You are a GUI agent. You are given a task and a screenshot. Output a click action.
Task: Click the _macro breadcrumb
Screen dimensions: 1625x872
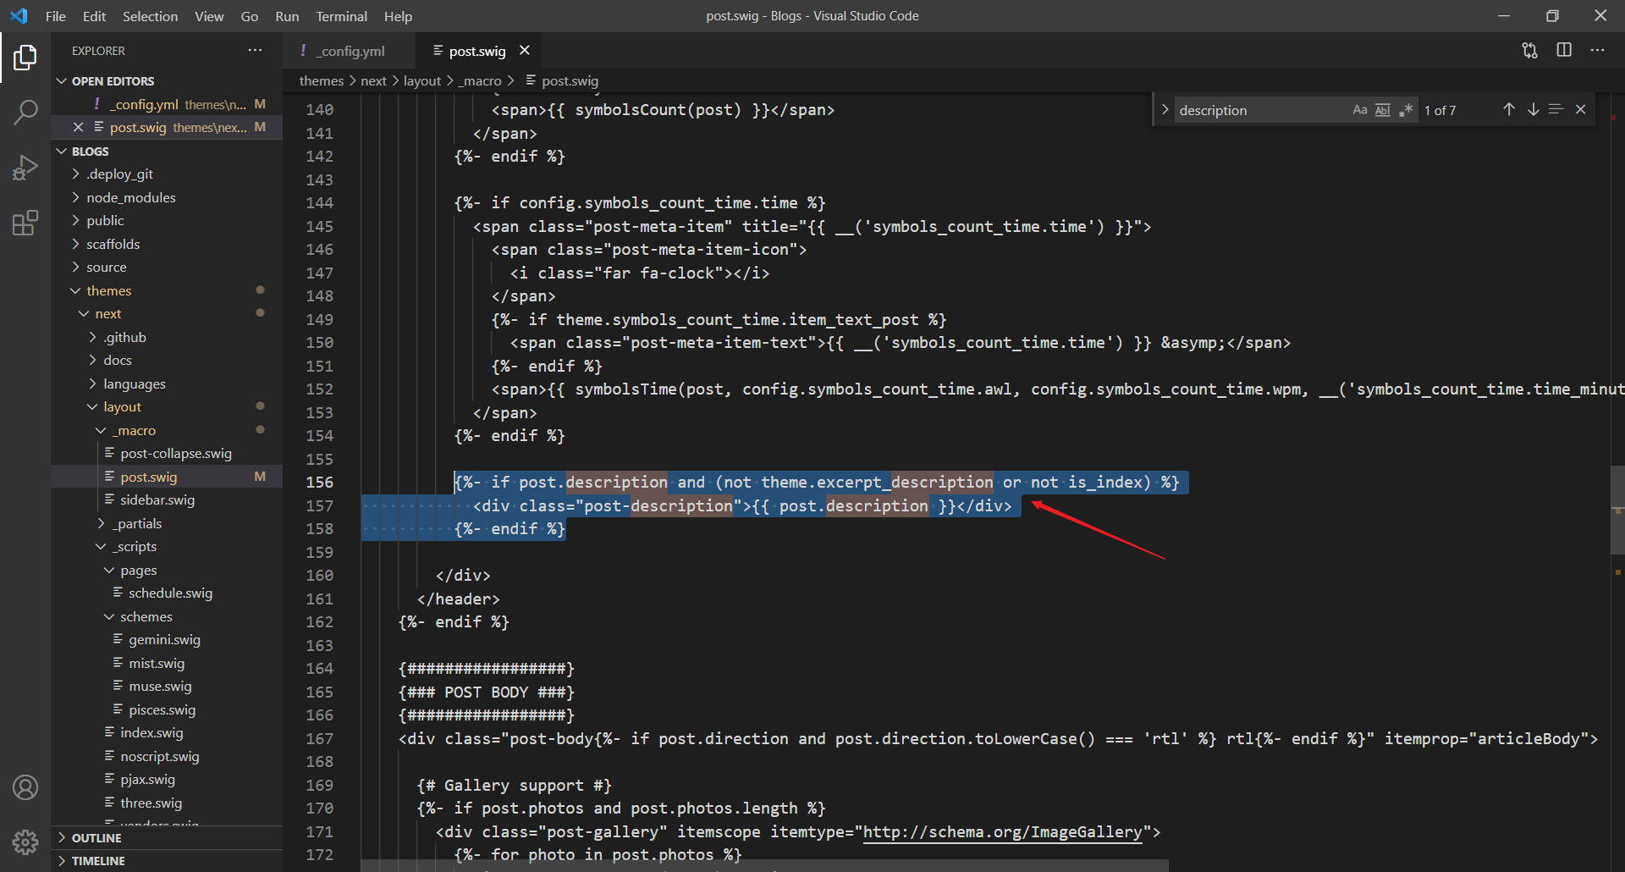(x=480, y=81)
